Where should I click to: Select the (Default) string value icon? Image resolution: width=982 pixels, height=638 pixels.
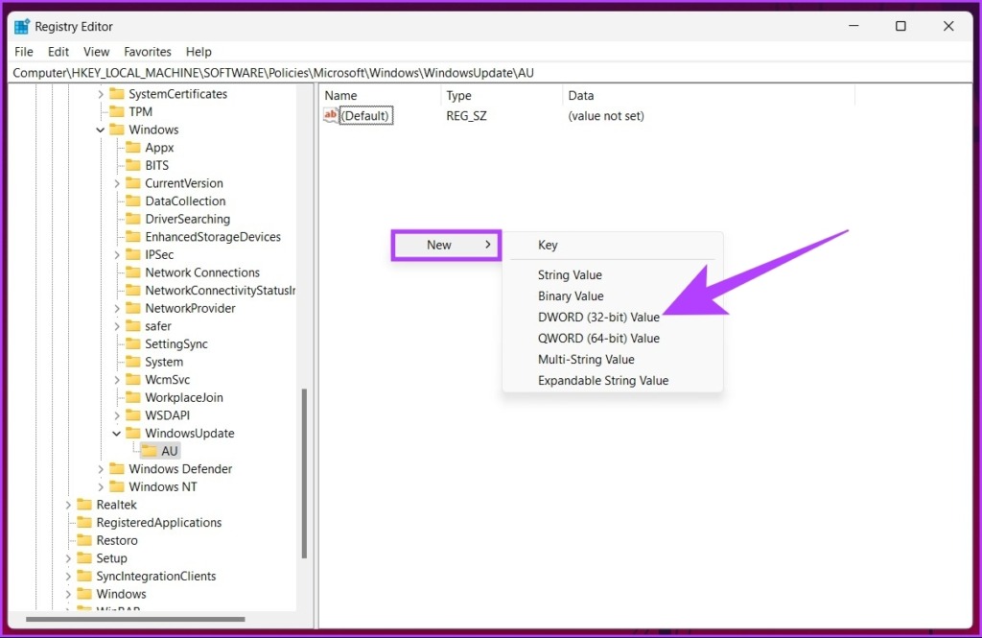tap(331, 115)
